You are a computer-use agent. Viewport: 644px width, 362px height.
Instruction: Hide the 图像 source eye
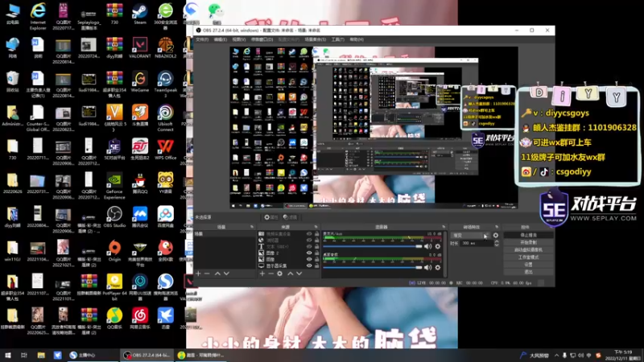[x=309, y=259]
